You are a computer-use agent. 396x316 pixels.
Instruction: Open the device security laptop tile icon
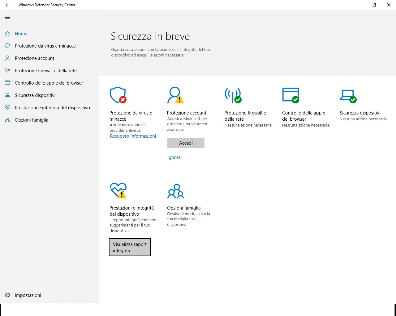point(348,96)
